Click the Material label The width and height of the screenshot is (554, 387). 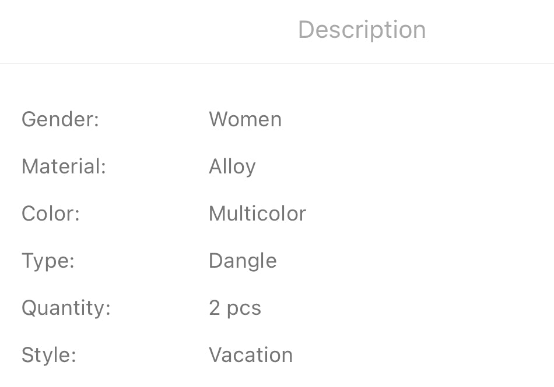(x=63, y=166)
